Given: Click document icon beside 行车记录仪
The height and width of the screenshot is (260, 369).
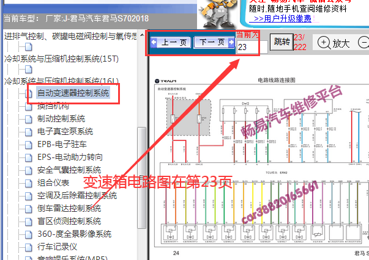Looking at the screenshot, I should click(29, 247).
